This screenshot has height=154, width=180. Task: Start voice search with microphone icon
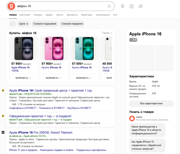click(x=123, y=6)
